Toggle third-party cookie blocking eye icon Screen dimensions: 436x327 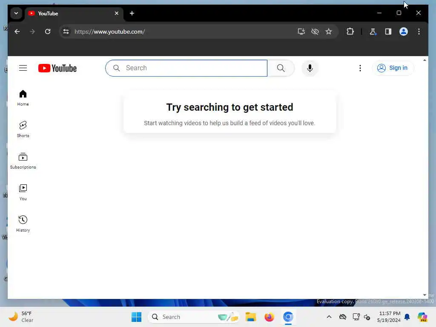(x=315, y=32)
